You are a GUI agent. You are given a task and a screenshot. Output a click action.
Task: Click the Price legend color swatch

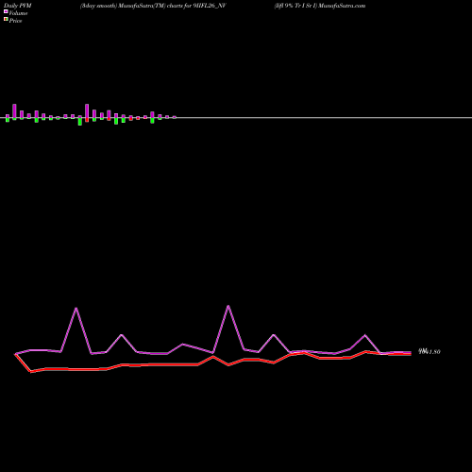pyautogui.click(x=6, y=20)
